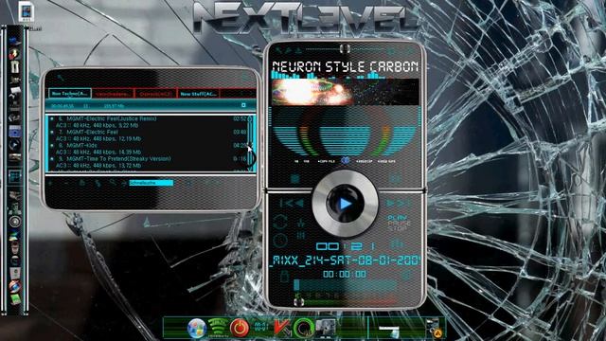Click the square icon left above silver dial
This screenshot has height=341, width=606.
point(294,179)
